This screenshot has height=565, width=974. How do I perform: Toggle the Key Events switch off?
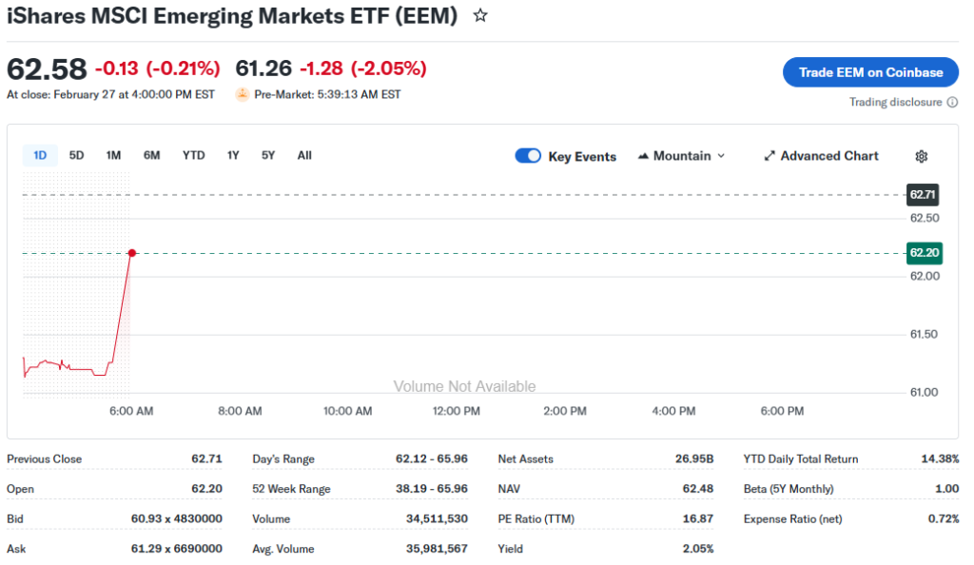(x=528, y=156)
